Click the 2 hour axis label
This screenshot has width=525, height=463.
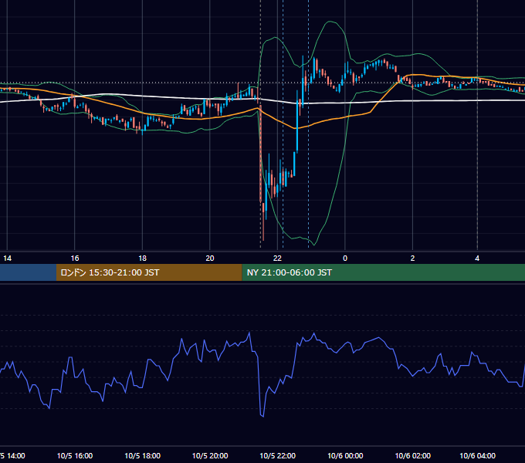pos(412,259)
